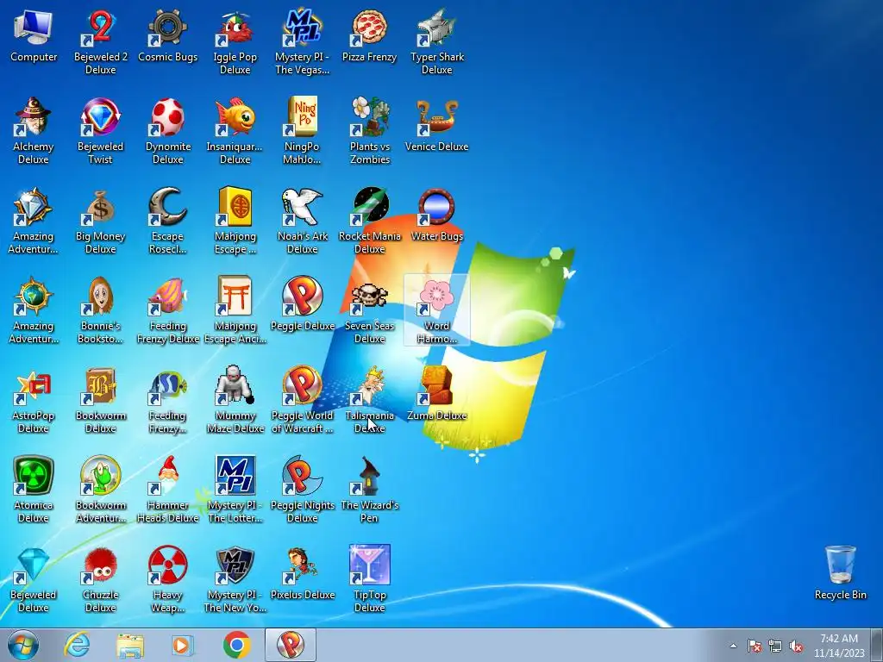The image size is (883, 662).
Task: Select Hammer Heads Deluxe gnome icon
Action: point(168,490)
